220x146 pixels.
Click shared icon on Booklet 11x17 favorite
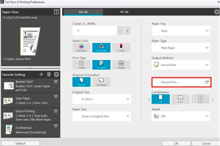56,82
